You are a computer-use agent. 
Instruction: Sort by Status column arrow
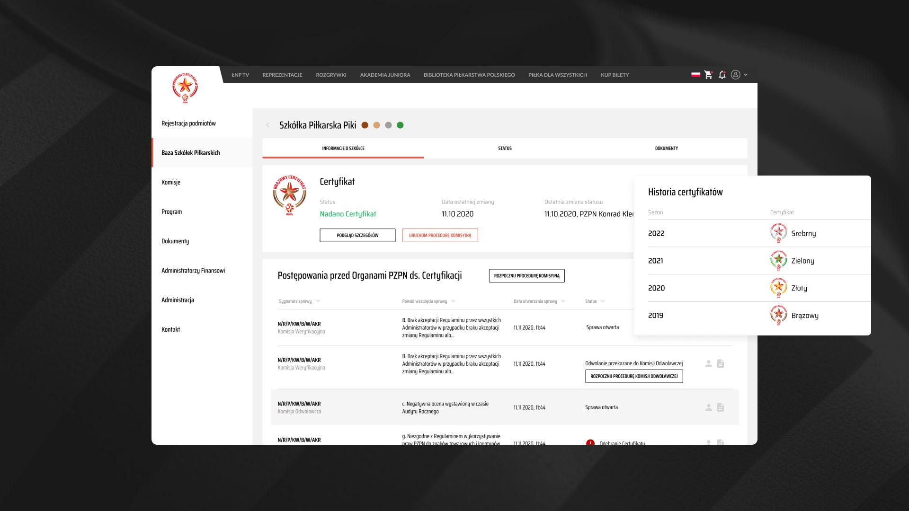pyautogui.click(x=603, y=301)
